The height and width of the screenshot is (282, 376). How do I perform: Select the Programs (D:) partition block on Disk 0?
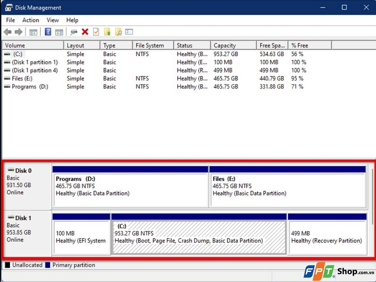[x=130, y=187]
